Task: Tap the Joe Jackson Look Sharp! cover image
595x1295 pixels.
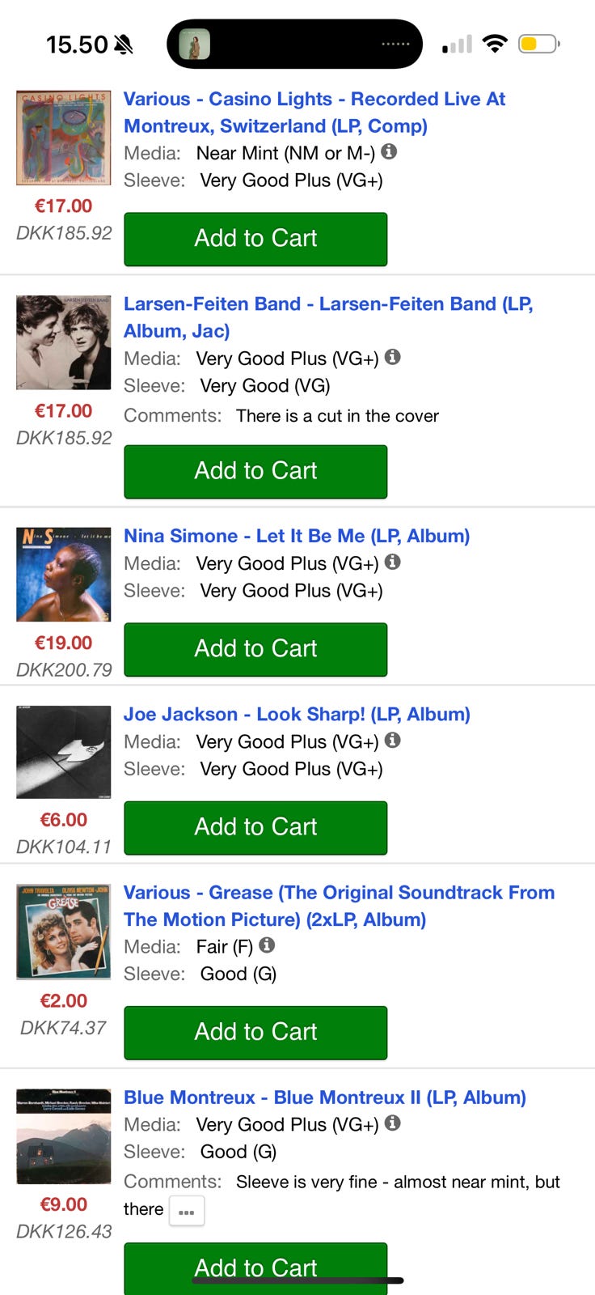Action: pyautogui.click(x=64, y=752)
